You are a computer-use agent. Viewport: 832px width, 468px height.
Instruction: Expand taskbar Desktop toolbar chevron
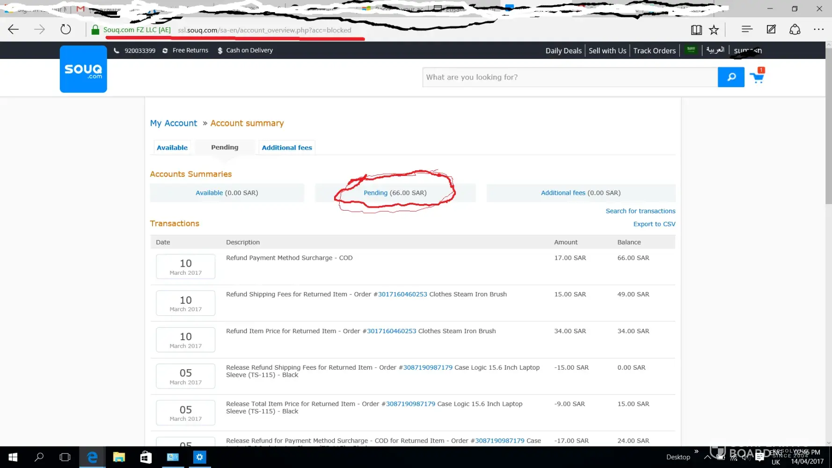(x=696, y=452)
